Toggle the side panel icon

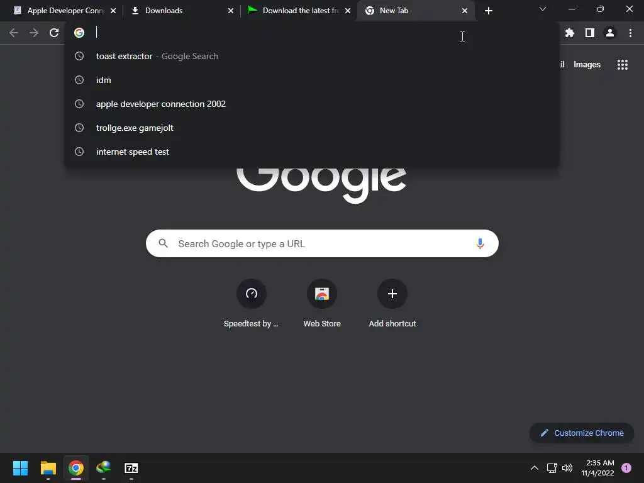(x=590, y=33)
